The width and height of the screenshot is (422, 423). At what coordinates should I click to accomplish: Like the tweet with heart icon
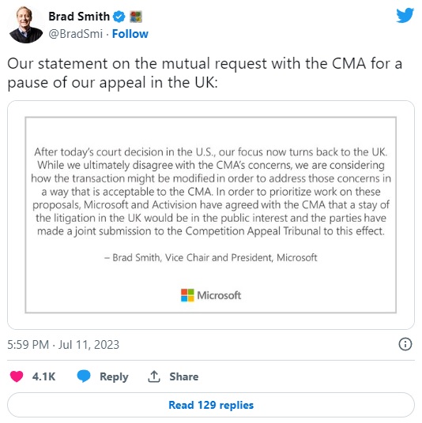click(x=17, y=376)
